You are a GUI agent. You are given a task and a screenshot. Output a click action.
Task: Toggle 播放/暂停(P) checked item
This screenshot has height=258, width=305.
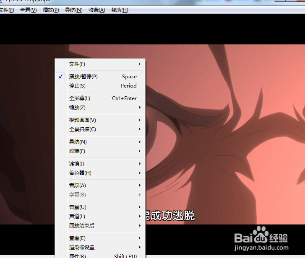tap(100, 77)
